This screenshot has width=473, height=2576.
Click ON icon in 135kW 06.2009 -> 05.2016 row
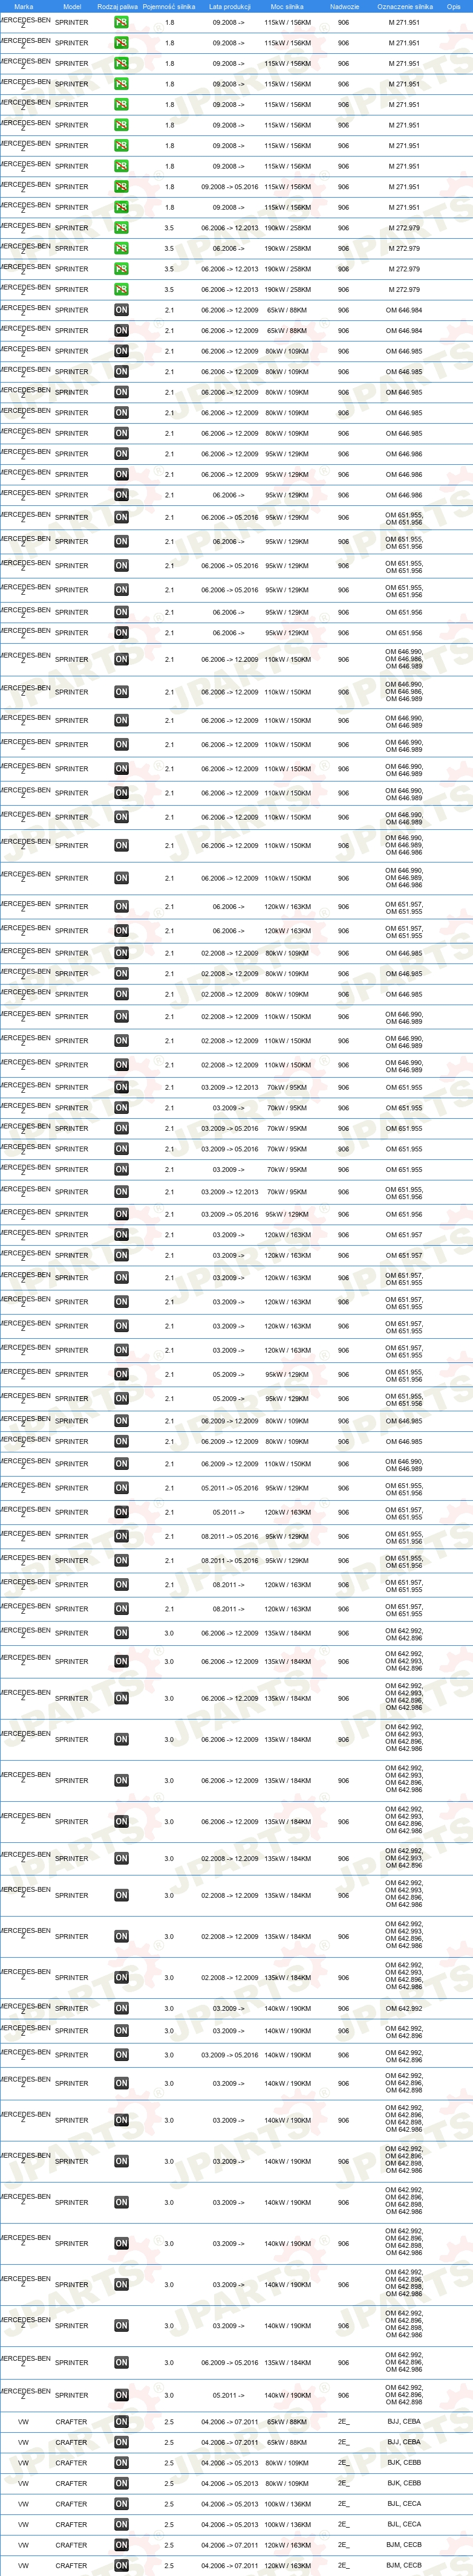(x=121, y=2363)
